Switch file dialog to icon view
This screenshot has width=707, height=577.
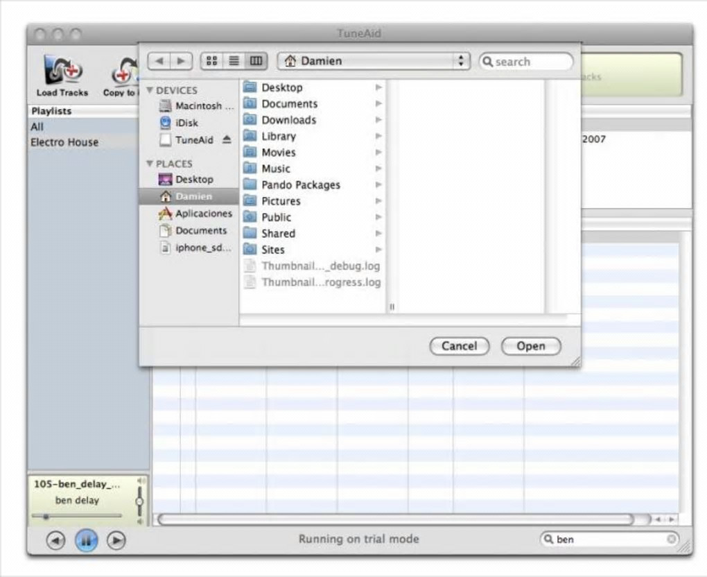click(x=212, y=61)
